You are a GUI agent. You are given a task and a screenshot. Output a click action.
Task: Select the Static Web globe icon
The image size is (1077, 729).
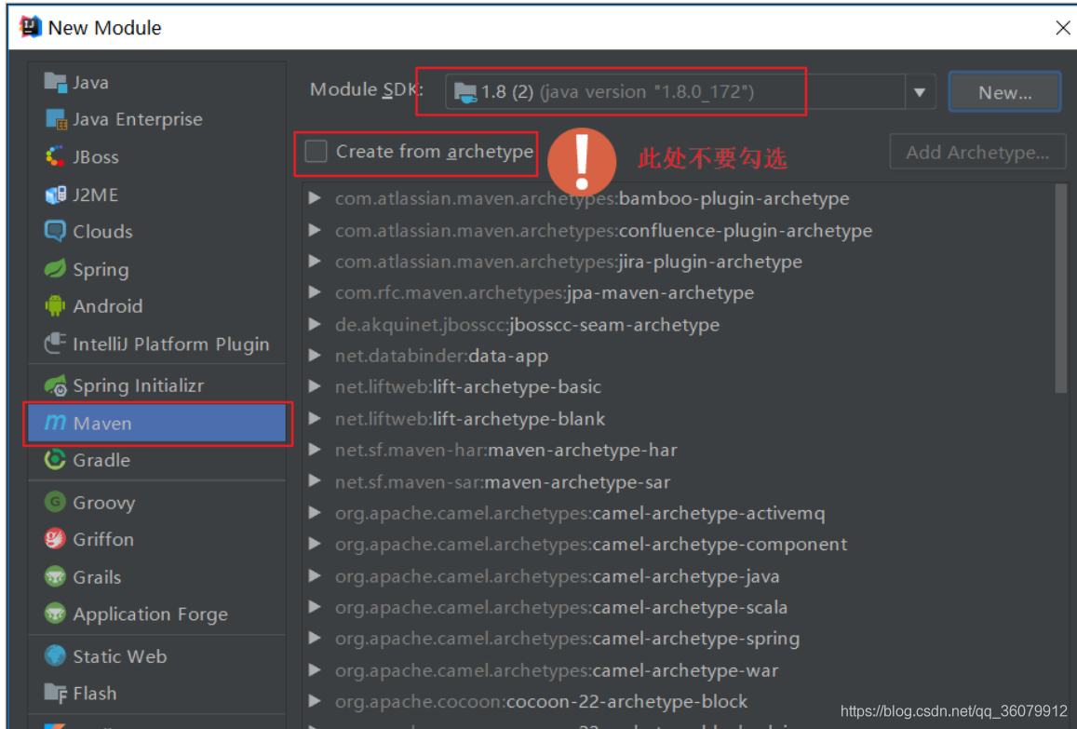tap(55, 655)
